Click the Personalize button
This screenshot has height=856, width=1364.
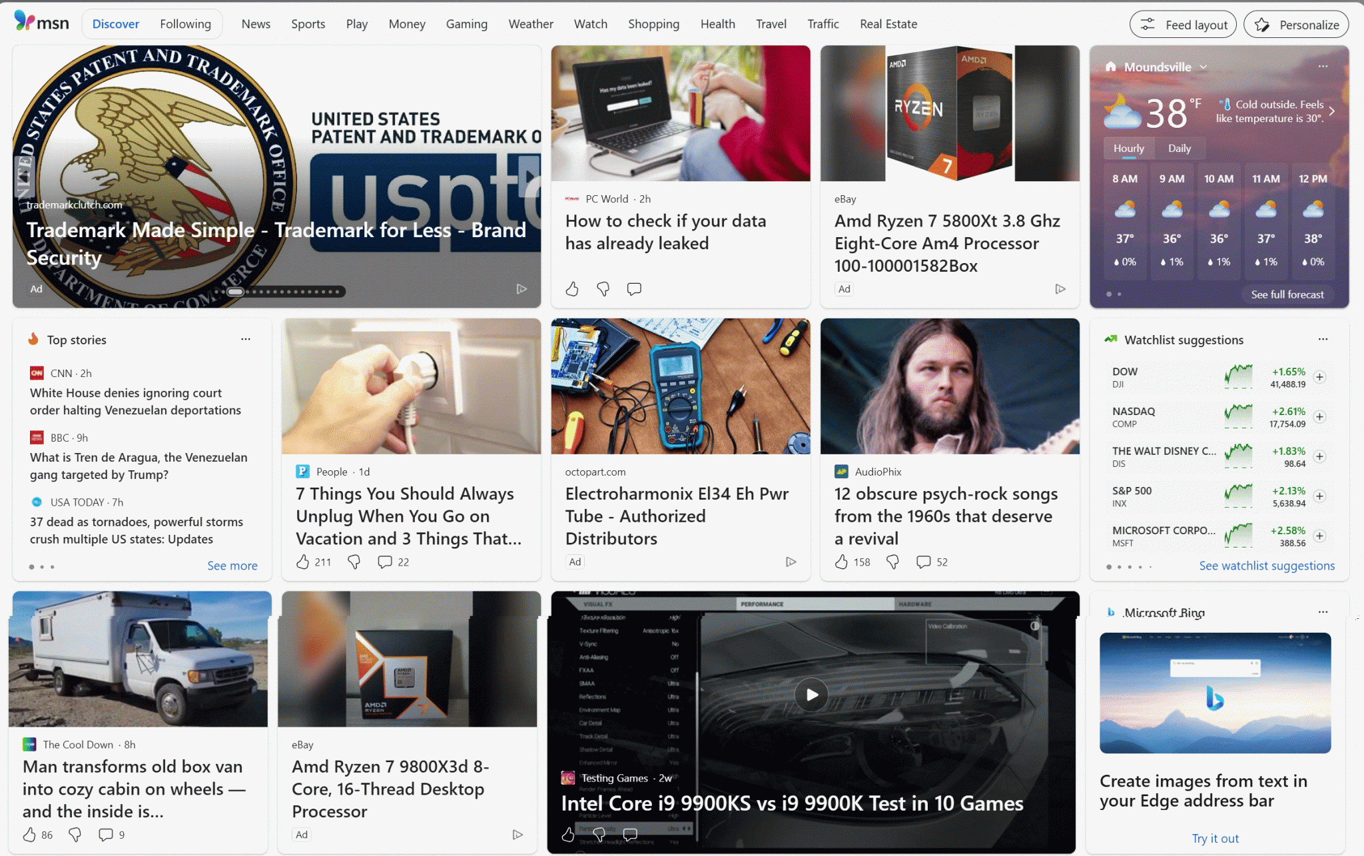point(1296,25)
